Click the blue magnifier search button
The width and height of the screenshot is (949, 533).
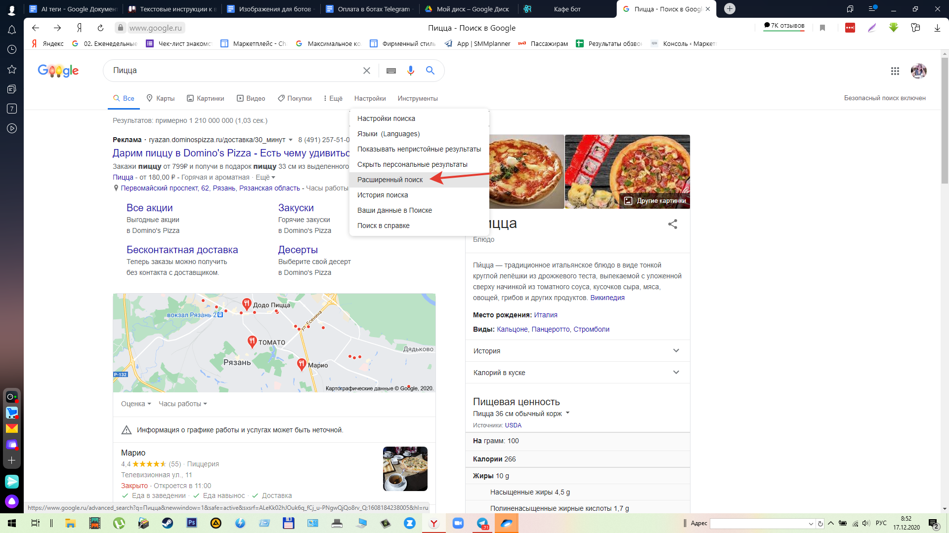[x=430, y=71]
